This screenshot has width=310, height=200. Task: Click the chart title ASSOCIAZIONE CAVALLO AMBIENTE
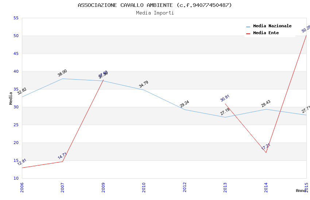tap(155, 5)
